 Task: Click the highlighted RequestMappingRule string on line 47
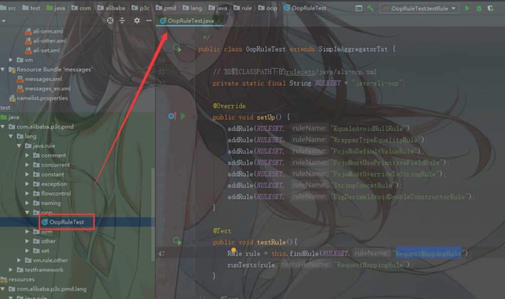[428, 254]
